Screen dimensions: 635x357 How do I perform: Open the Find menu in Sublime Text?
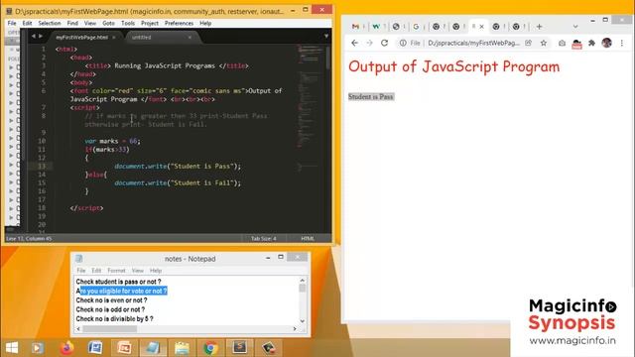72,24
